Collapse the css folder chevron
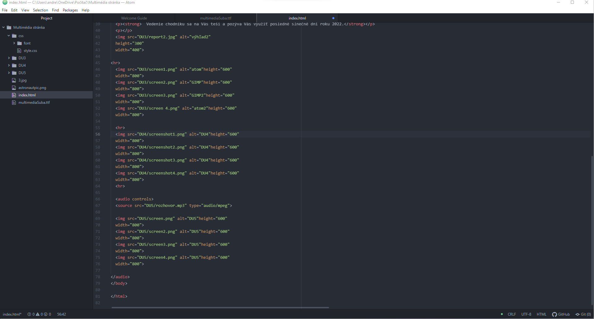Image resolution: width=594 pixels, height=319 pixels. pyautogui.click(x=9, y=36)
